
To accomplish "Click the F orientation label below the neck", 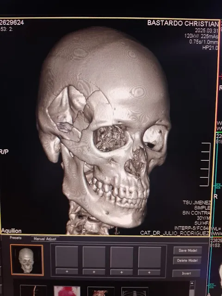I will coord(84,232).
